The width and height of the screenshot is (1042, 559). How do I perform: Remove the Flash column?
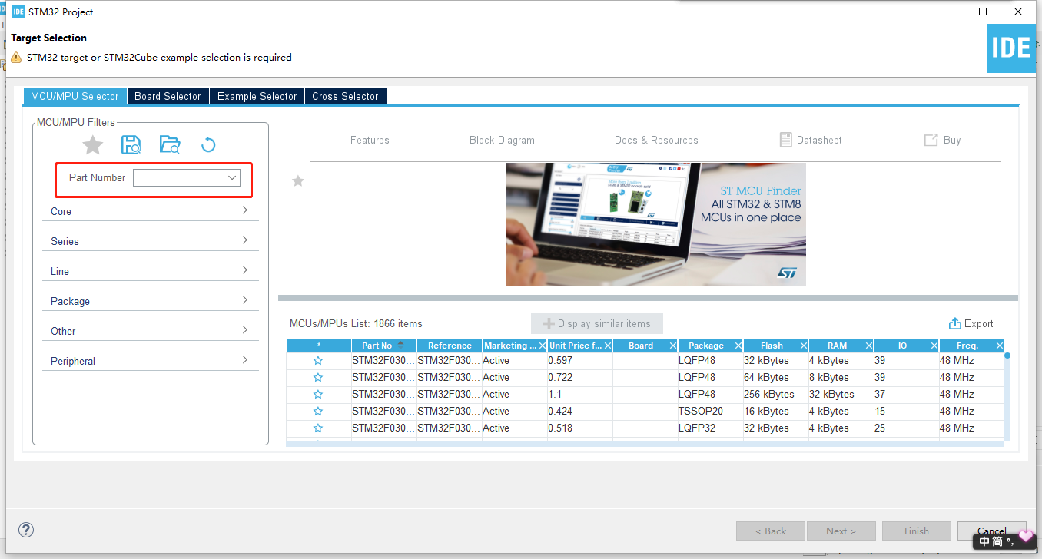point(804,346)
